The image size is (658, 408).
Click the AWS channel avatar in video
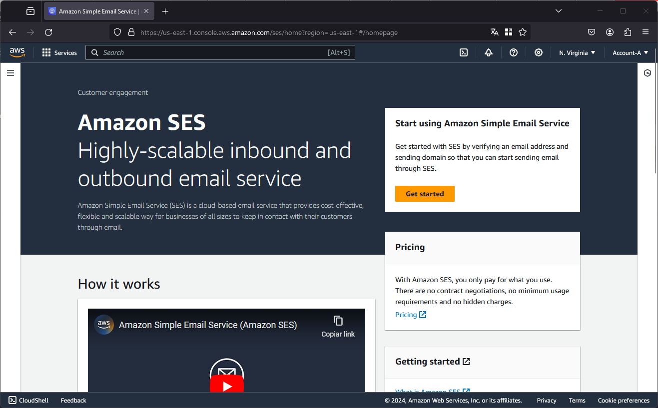pyautogui.click(x=104, y=325)
